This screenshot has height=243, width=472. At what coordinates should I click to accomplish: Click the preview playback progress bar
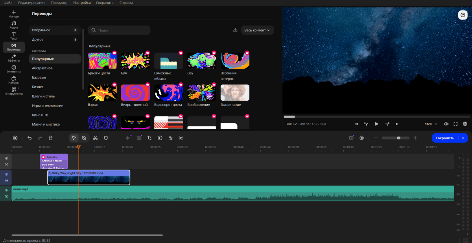pyautogui.click(x=376, y=116)
